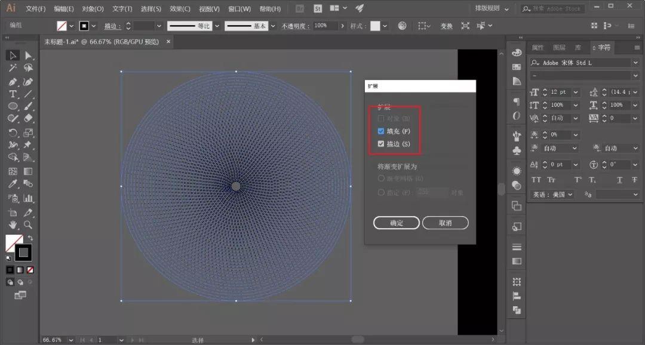Select the Eraser tool
The image size is (645, 345).
pos(28,118)
